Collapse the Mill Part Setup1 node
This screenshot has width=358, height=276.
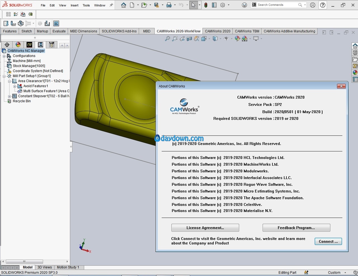point(4,76)
